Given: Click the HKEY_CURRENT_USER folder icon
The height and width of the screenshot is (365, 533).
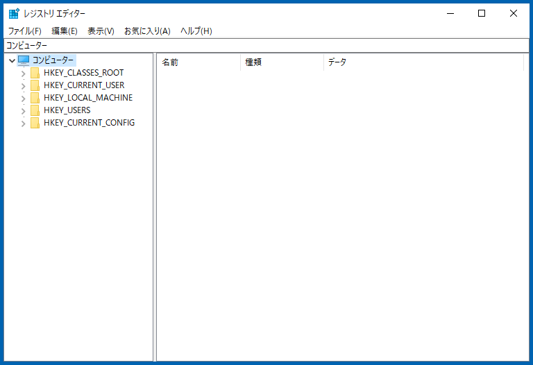Looking at the screenshot, I should (x=35, y=85).
